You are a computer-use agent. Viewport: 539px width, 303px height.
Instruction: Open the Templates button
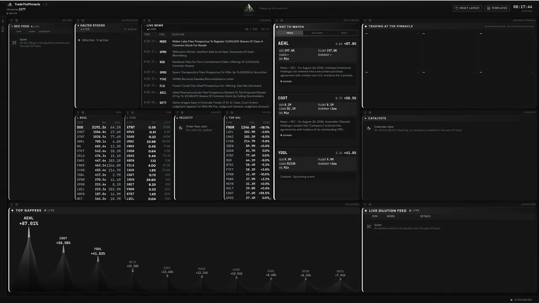[x=497, y=8]
